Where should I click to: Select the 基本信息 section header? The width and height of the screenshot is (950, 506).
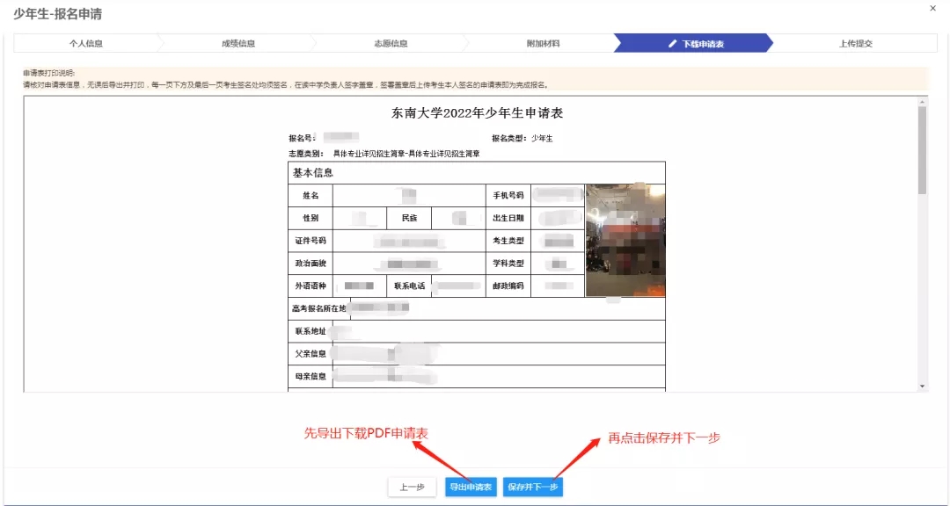[313, 172]
